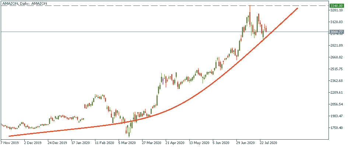Click the 11 Feb 2020 date label
348x147 pixels.
click(x=104, y=143)
